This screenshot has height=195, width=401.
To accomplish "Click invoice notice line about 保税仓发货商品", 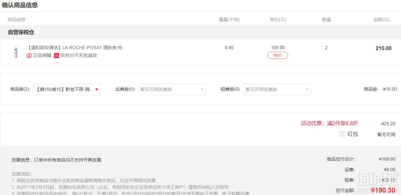I will tap(84, 181).
